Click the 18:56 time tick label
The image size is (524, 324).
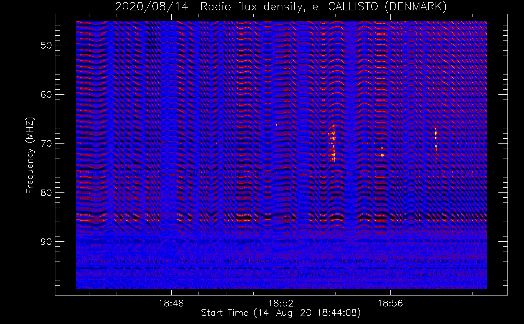tap(390, 304)
